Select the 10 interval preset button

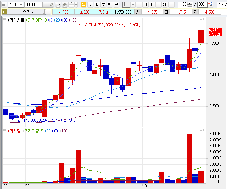point(159,5)
